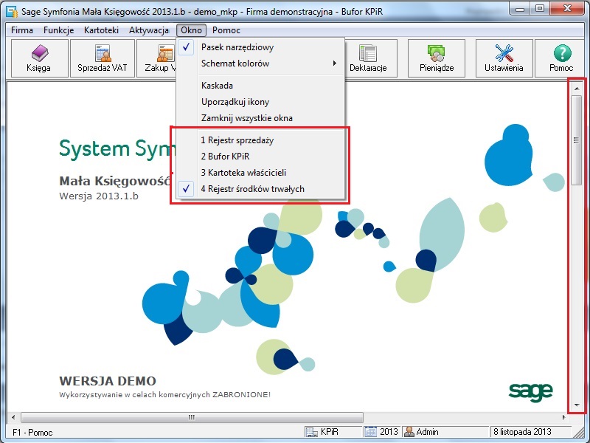Minimize the Sage Symfonia window

pos(521,9)
